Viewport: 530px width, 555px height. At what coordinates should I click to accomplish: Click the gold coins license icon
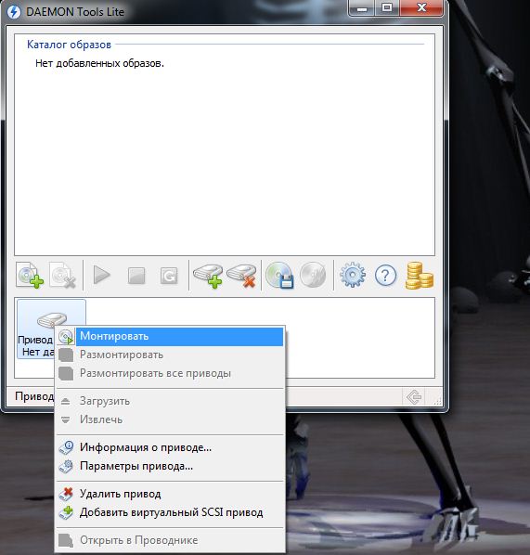pyautogui.click(x=420, y=276)
